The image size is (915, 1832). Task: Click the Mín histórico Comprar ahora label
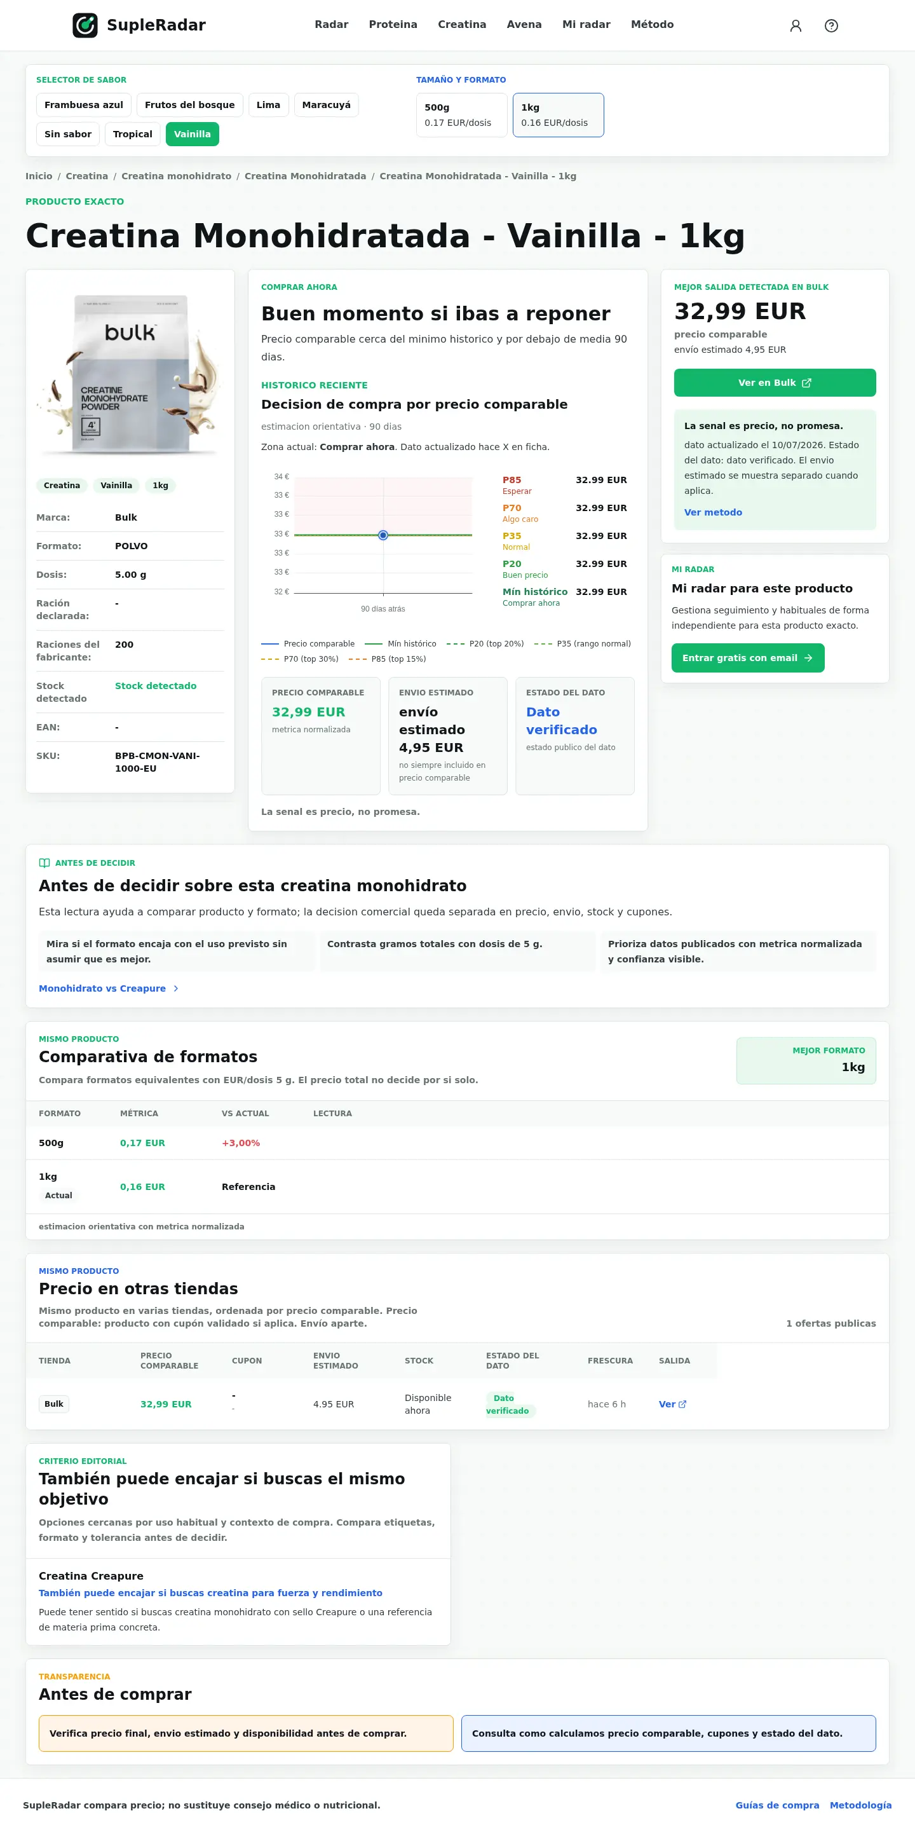(x=534, y=597)
